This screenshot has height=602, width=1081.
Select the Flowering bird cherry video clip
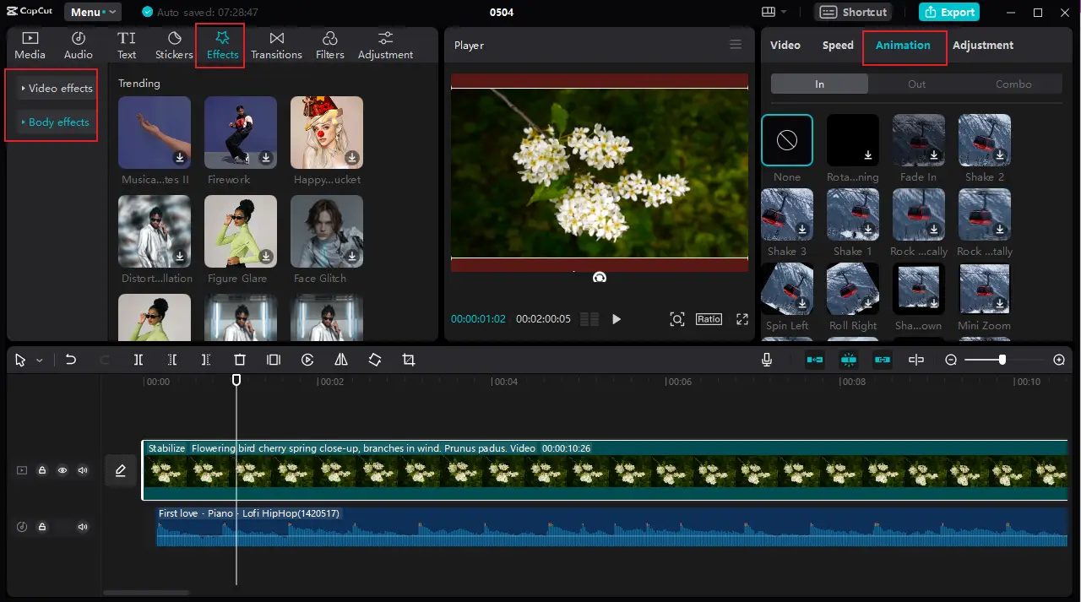(x=604, y=470)
